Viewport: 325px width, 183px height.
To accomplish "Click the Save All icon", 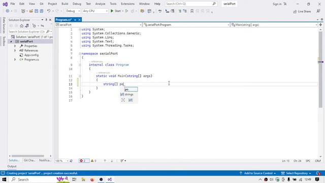I will pos(42,11).
